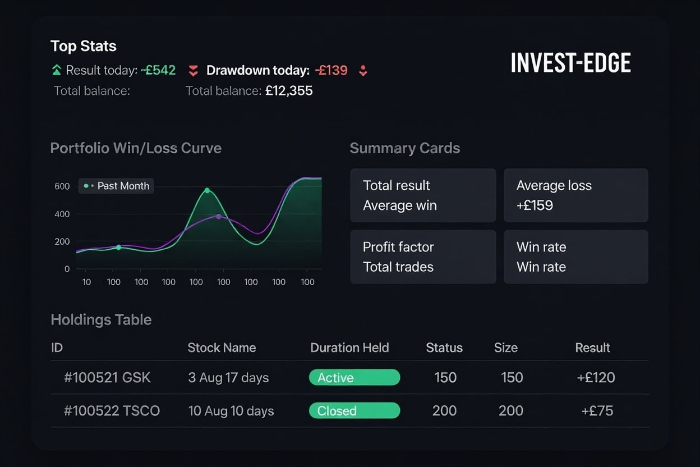Image resolution: width=700 pixels, height=467 pixels.
Task: Click the +£75 result for TSCO
Action: click(x=597, y=411)
